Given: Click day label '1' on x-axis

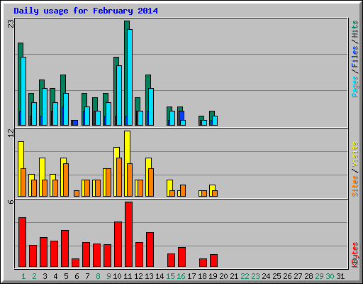Looking at the screenshot, I should tap(23, 276).
